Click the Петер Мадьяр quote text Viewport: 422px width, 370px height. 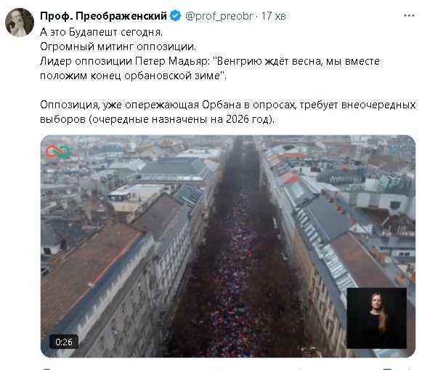tap(210, 68)
